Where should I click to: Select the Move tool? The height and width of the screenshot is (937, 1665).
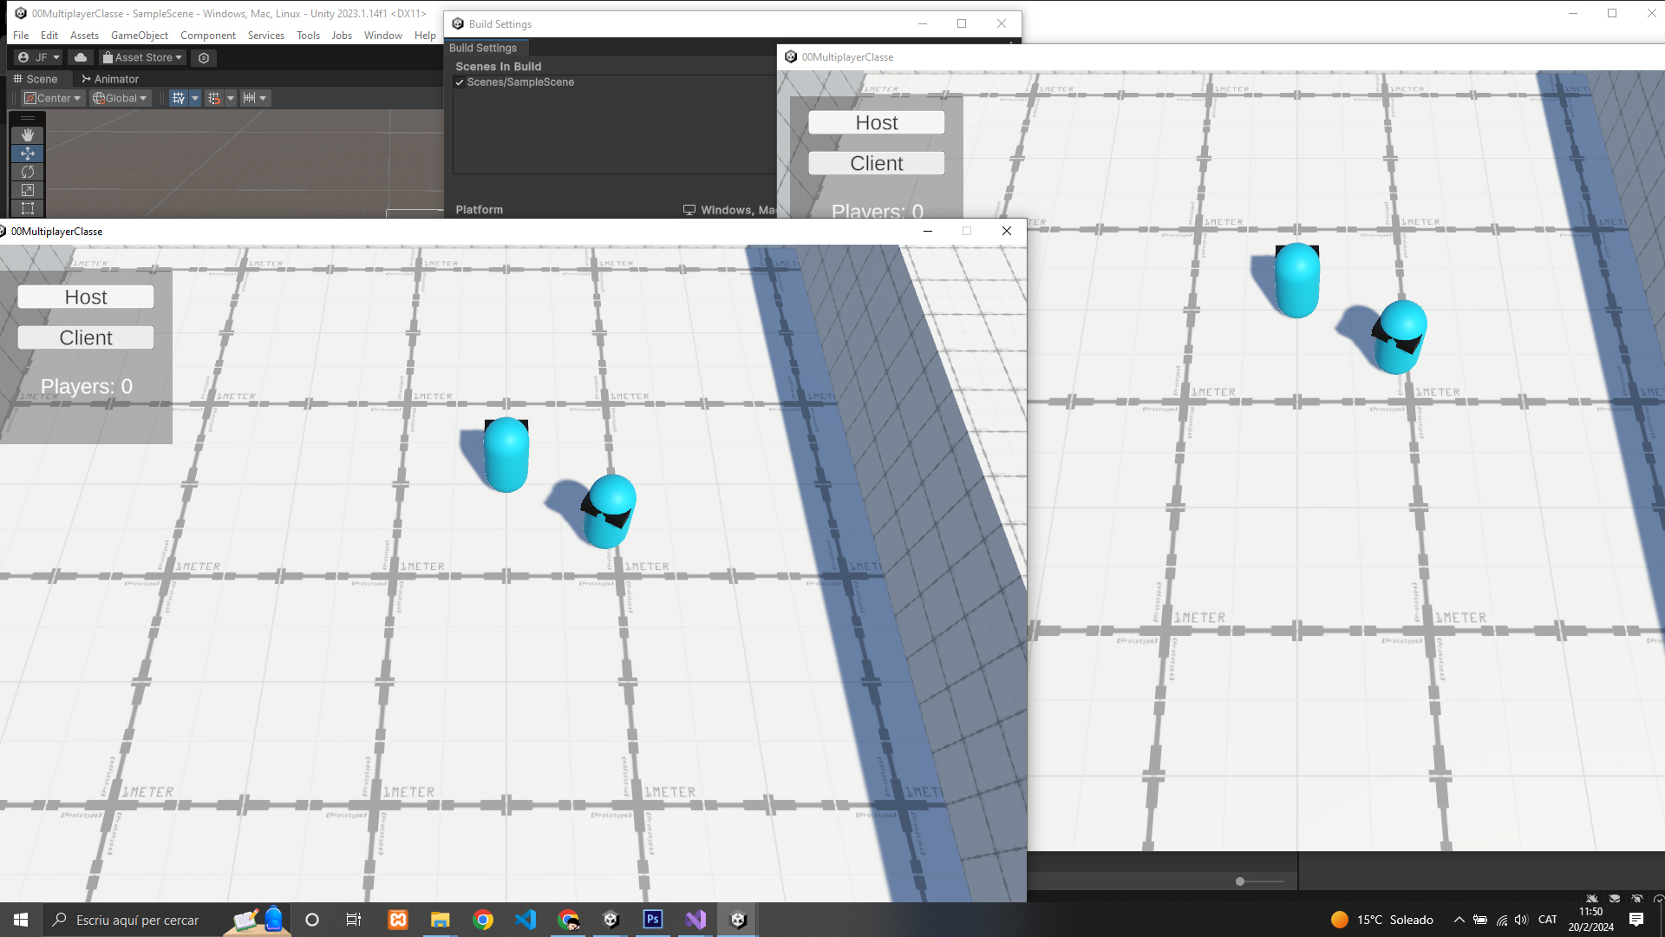[x=28, y=154]
